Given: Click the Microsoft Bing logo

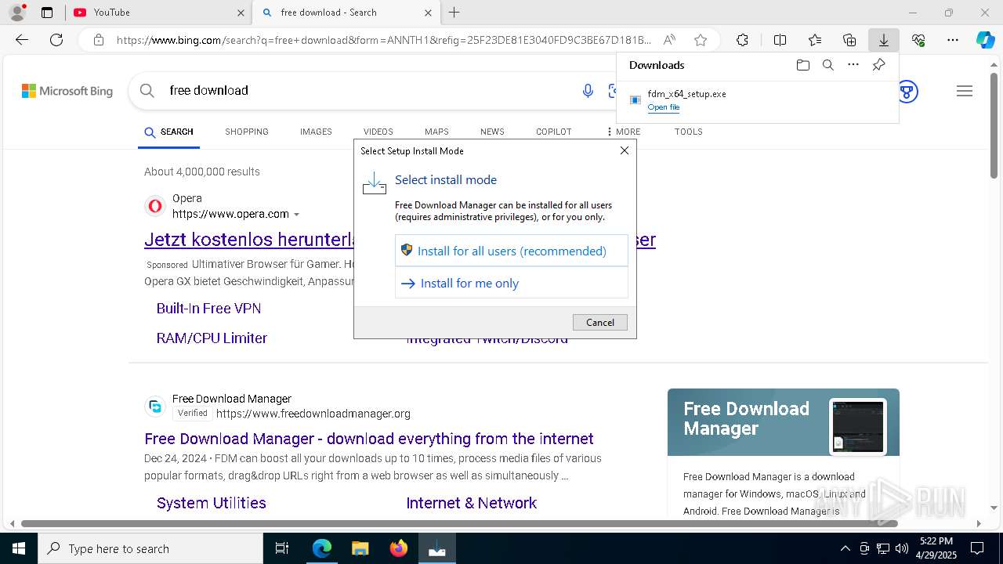Looking at the screenshot, I should 67,91.
